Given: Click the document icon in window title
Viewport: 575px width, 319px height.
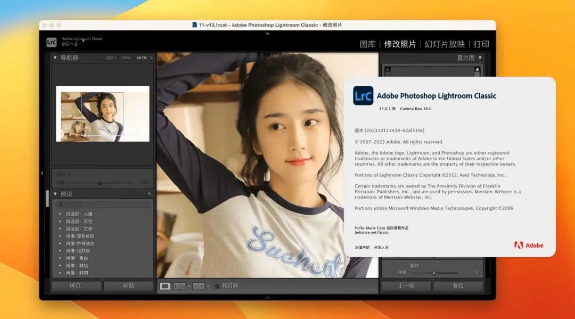Looking at the screenshot, I should pos(195,25).
